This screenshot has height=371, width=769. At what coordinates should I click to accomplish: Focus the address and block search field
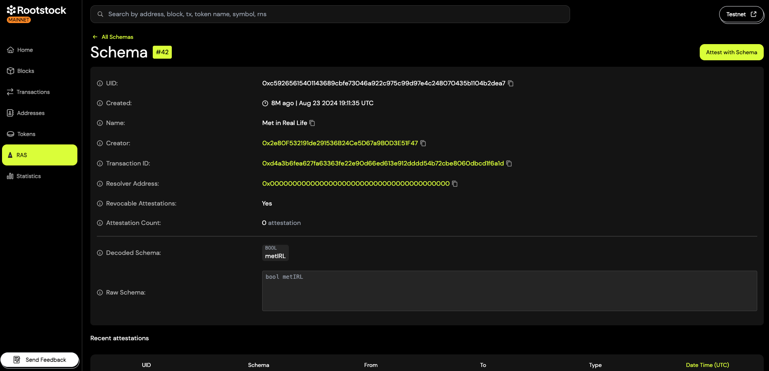[x=330, y=14]
